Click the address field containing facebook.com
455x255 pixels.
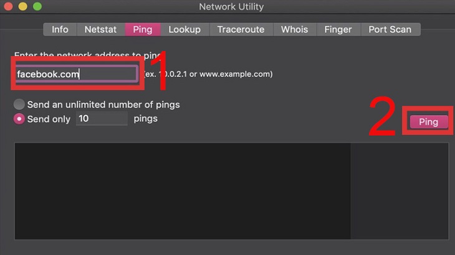(77, 74)
